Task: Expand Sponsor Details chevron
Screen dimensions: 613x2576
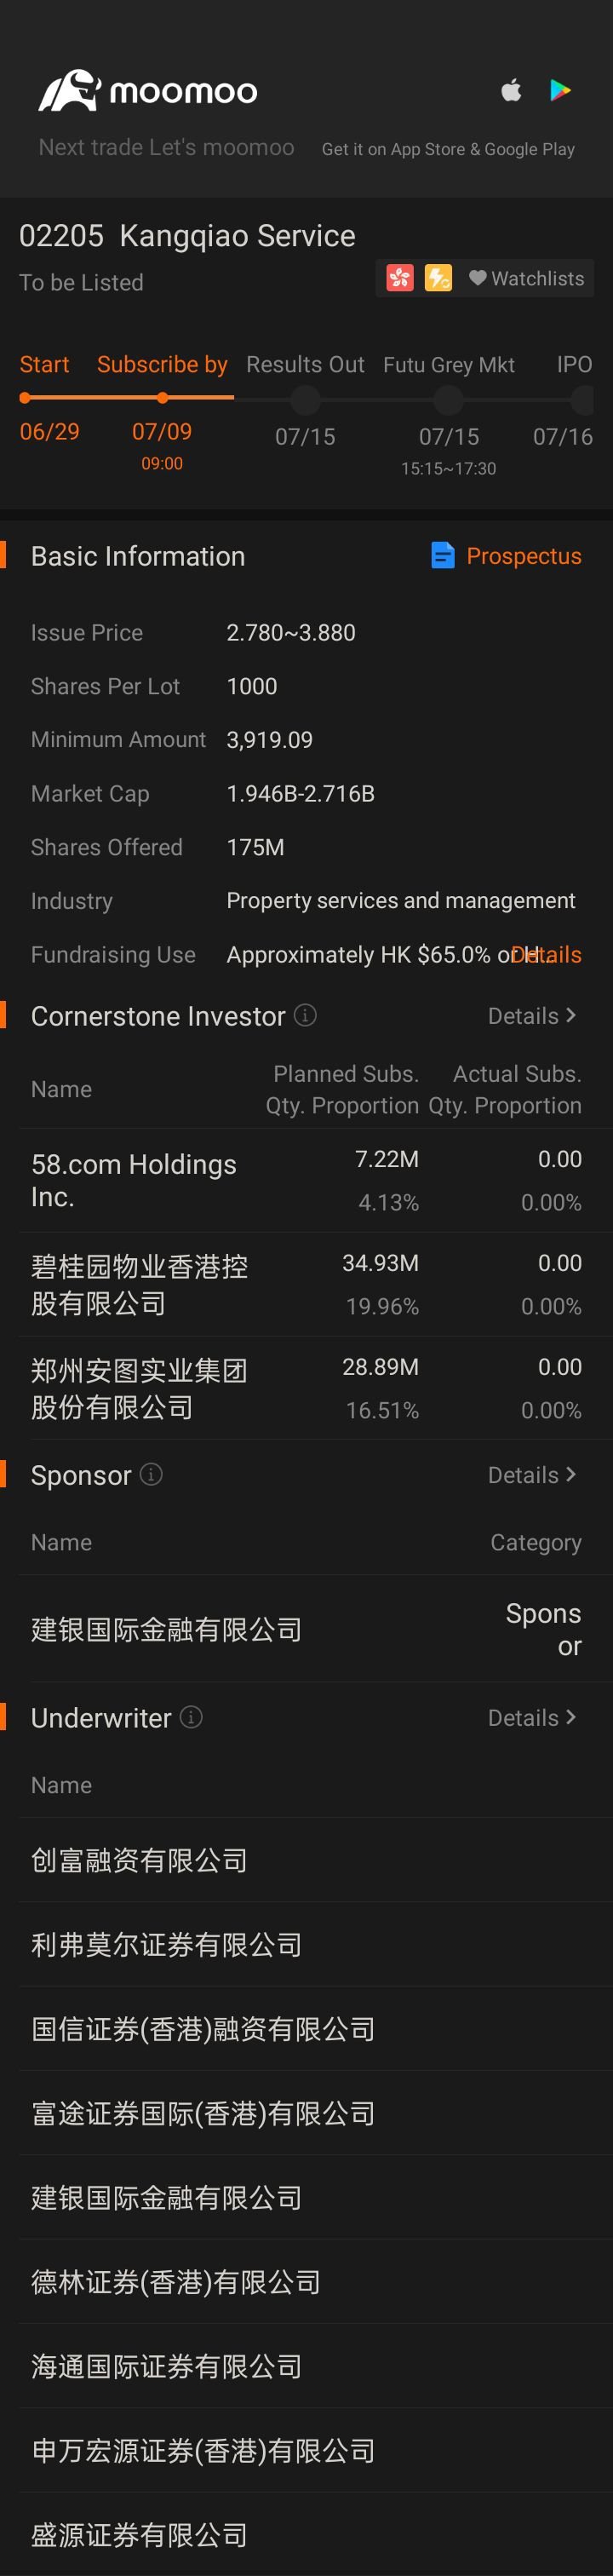Action: point(571,1475)
